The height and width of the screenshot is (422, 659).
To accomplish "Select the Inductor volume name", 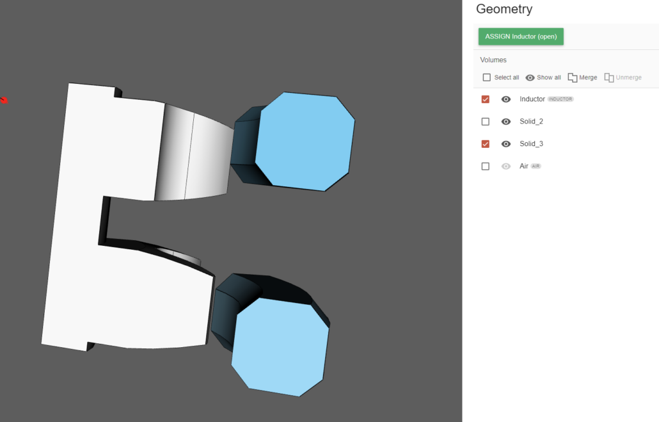I will pos(532,99).
